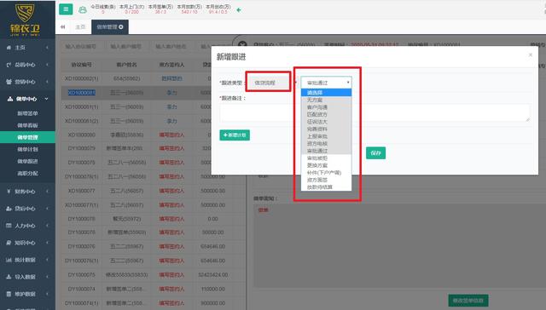Expand the 财务中心 sidebar chevron

pyautogui.click(x=47, y=191)
